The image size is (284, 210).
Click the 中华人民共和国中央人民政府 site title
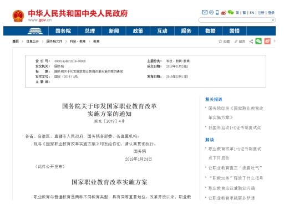pos(78,13)
